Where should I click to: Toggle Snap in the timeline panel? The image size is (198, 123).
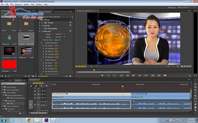click(x=36, y=86)
